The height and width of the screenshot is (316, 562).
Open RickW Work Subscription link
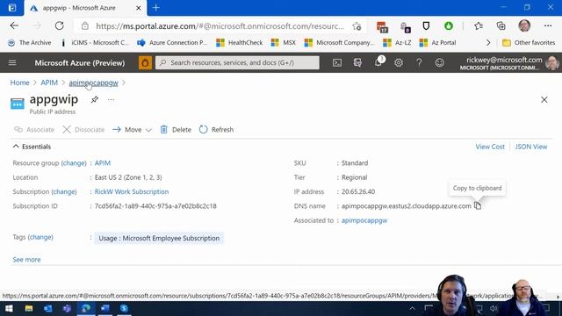coord(132,191)
